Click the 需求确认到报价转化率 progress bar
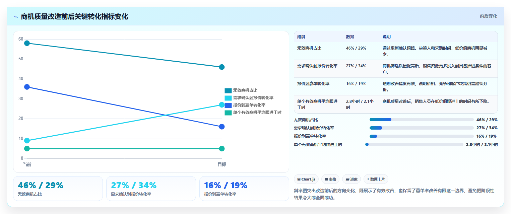The width and height of the screenshot is (511, 214). point(422,128)
